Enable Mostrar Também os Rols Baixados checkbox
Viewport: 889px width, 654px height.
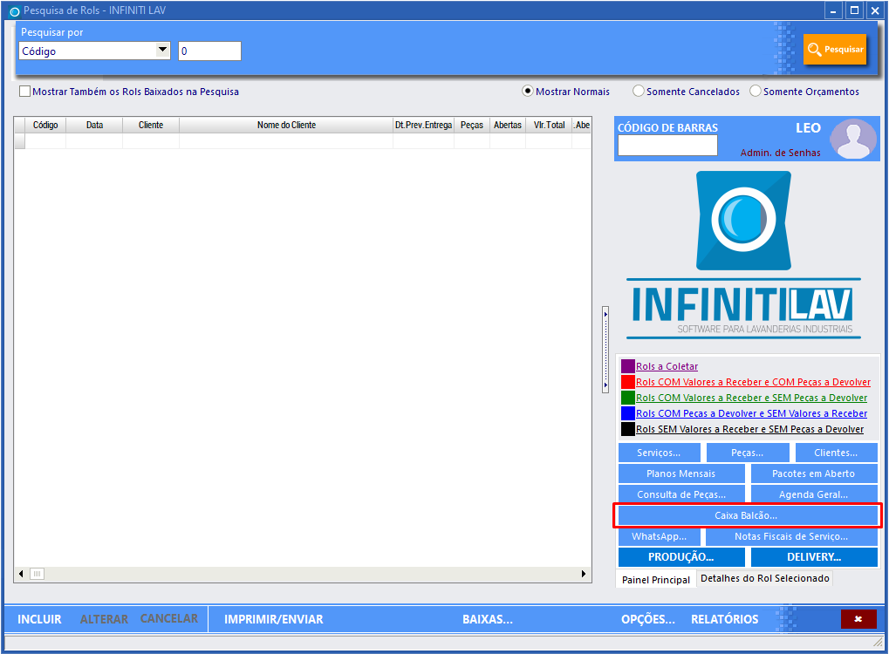(24, 92)
